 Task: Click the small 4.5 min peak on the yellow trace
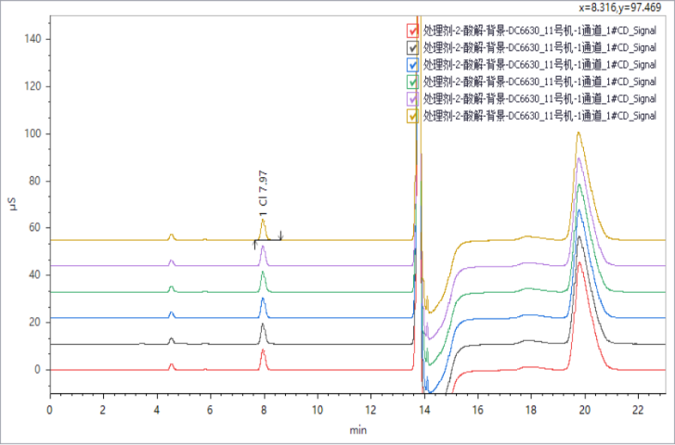point(172,235)
